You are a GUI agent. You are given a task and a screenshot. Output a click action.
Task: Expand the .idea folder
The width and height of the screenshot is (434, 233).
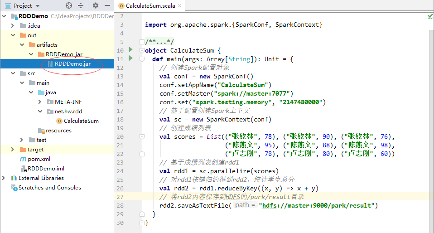pyautogui.click(x=12, y=25)
